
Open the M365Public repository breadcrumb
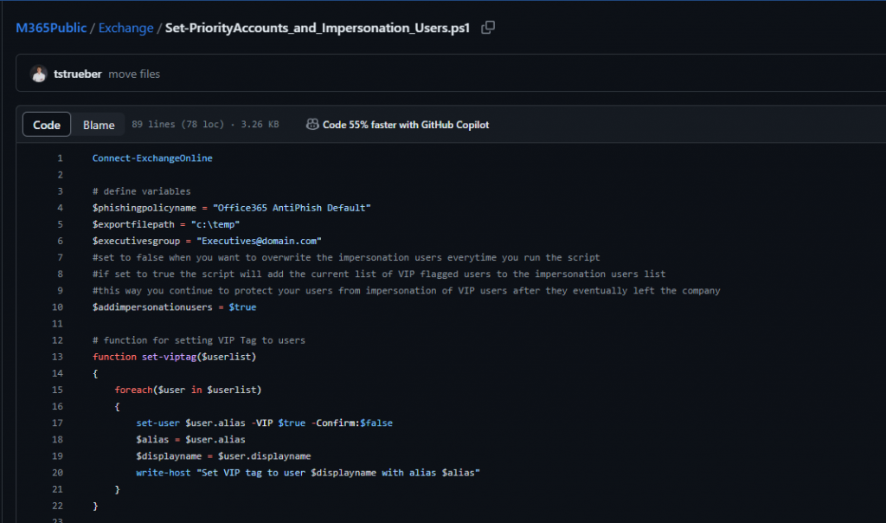pos(51,28)
